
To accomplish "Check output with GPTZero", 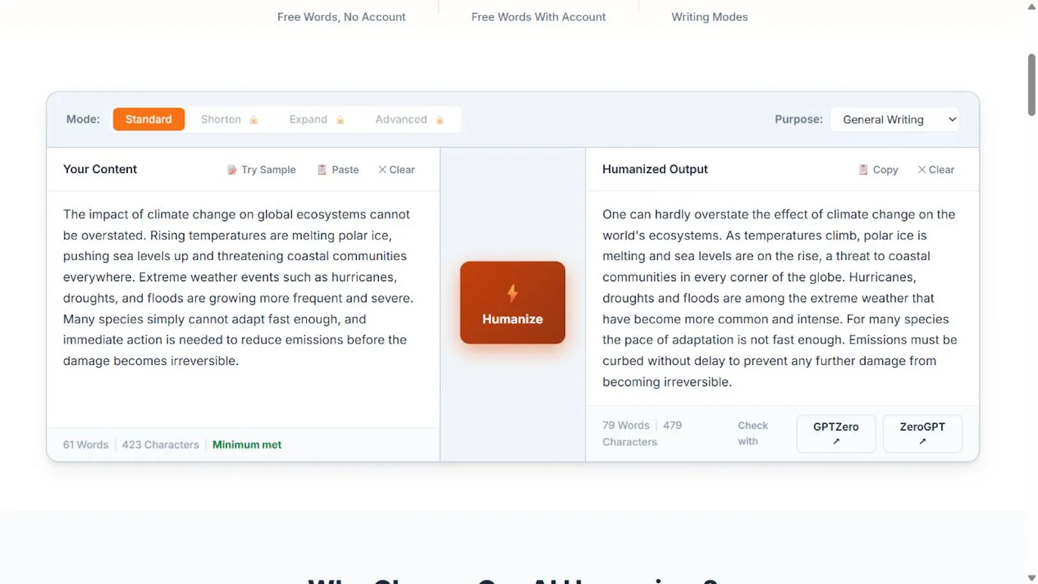I will 836,434.
